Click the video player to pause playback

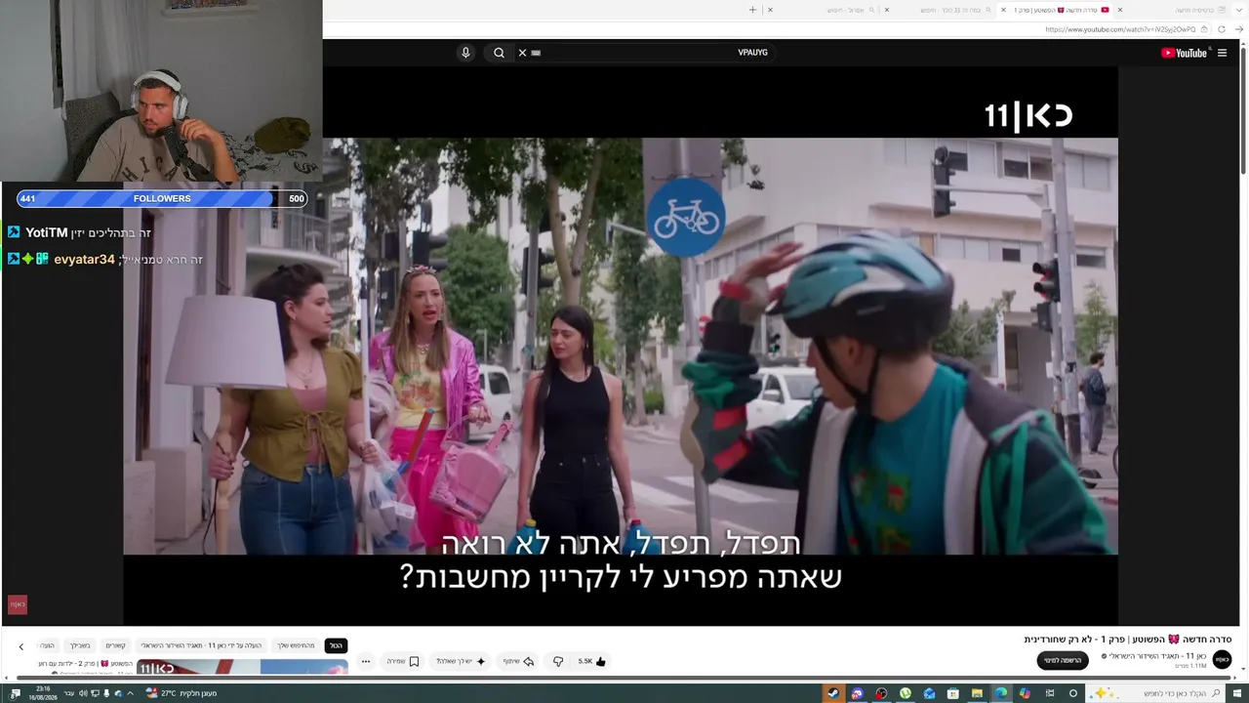621,346
